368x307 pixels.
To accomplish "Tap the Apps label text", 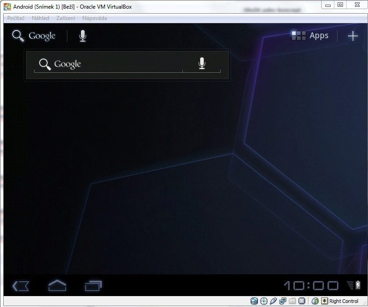I will click(319, 35).
